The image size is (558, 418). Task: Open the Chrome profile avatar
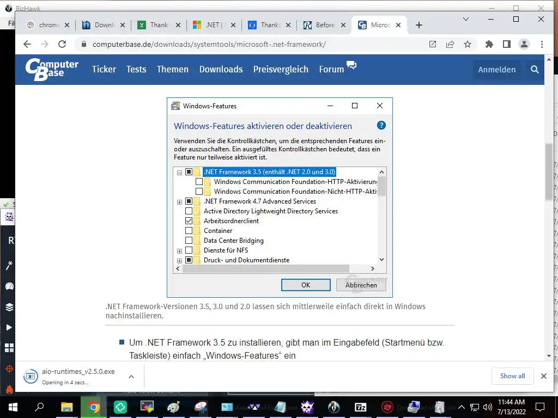524,44
